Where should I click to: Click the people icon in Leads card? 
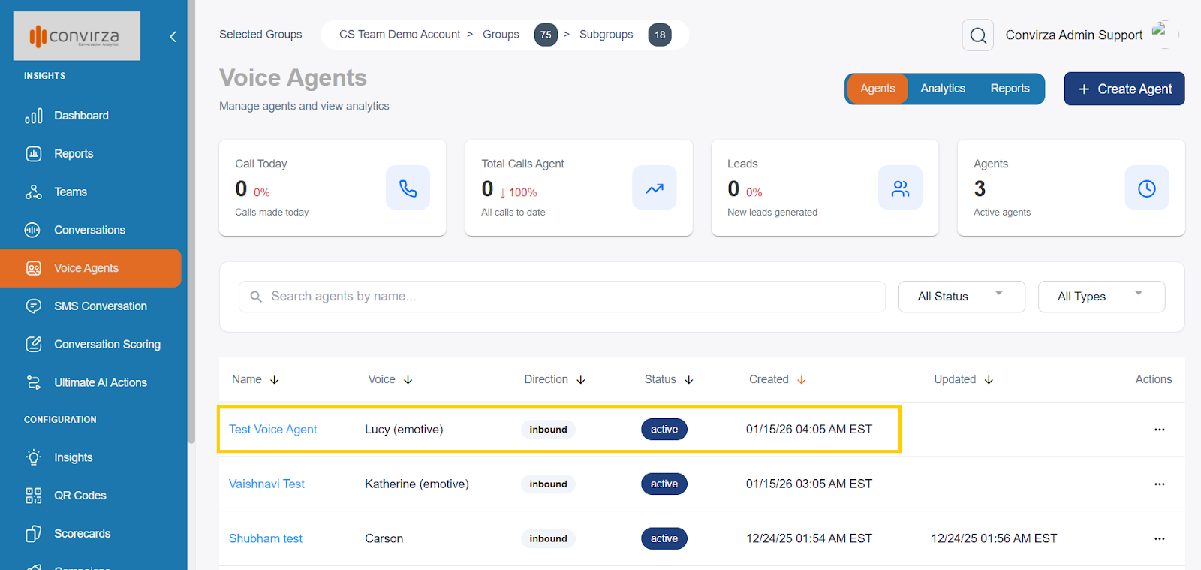click(900, 188)
